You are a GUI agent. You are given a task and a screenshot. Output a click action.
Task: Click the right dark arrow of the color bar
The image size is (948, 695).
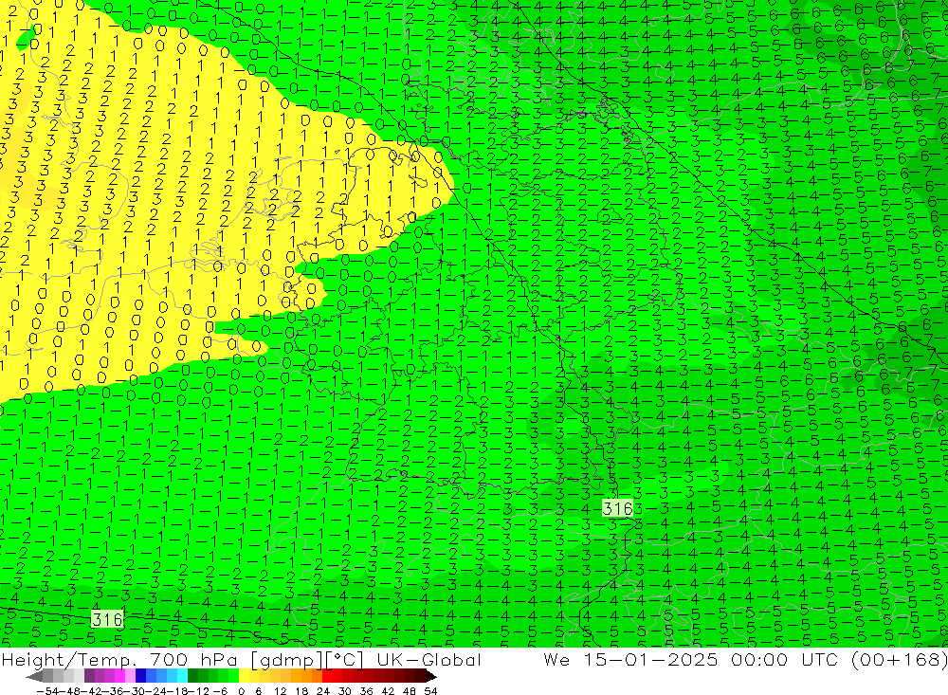[x=430, y=676]
